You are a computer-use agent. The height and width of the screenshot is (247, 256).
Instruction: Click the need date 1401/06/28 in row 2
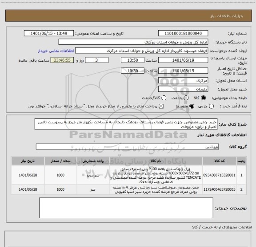point(28,189)
